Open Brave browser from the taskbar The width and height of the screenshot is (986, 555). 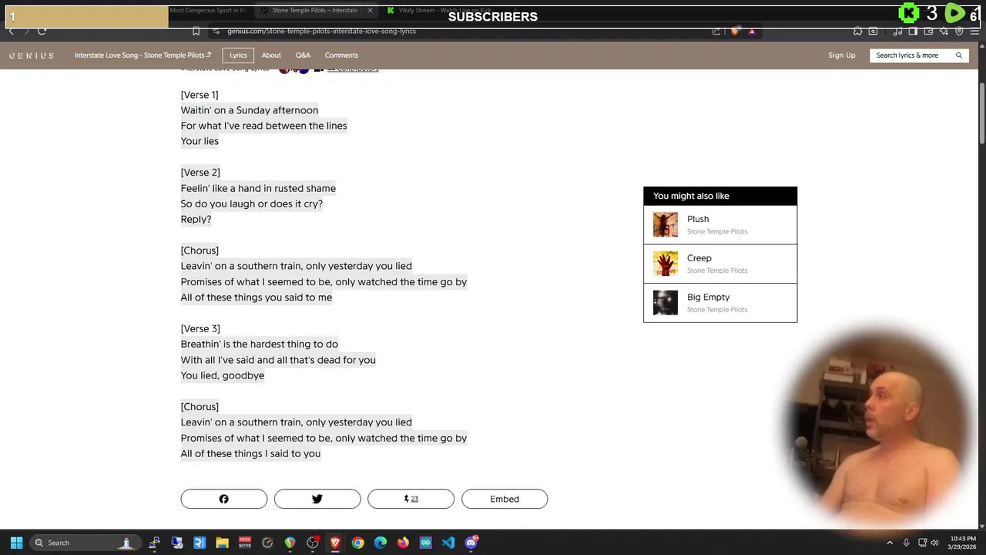(x=335, y=543)
